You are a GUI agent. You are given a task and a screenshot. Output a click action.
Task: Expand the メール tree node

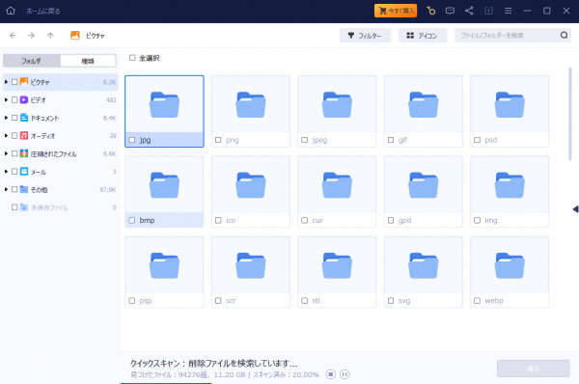pos(6,172)
